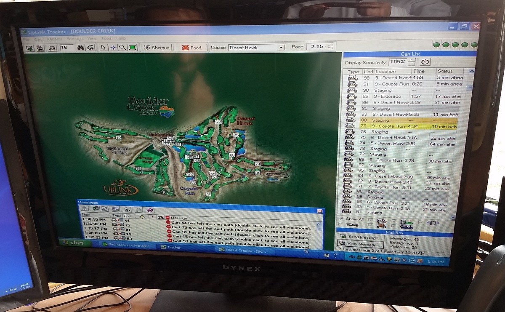The image size is (505, 312).
Task: Click the purple book icon in Messages toolbar
Action: click(150, 210)
